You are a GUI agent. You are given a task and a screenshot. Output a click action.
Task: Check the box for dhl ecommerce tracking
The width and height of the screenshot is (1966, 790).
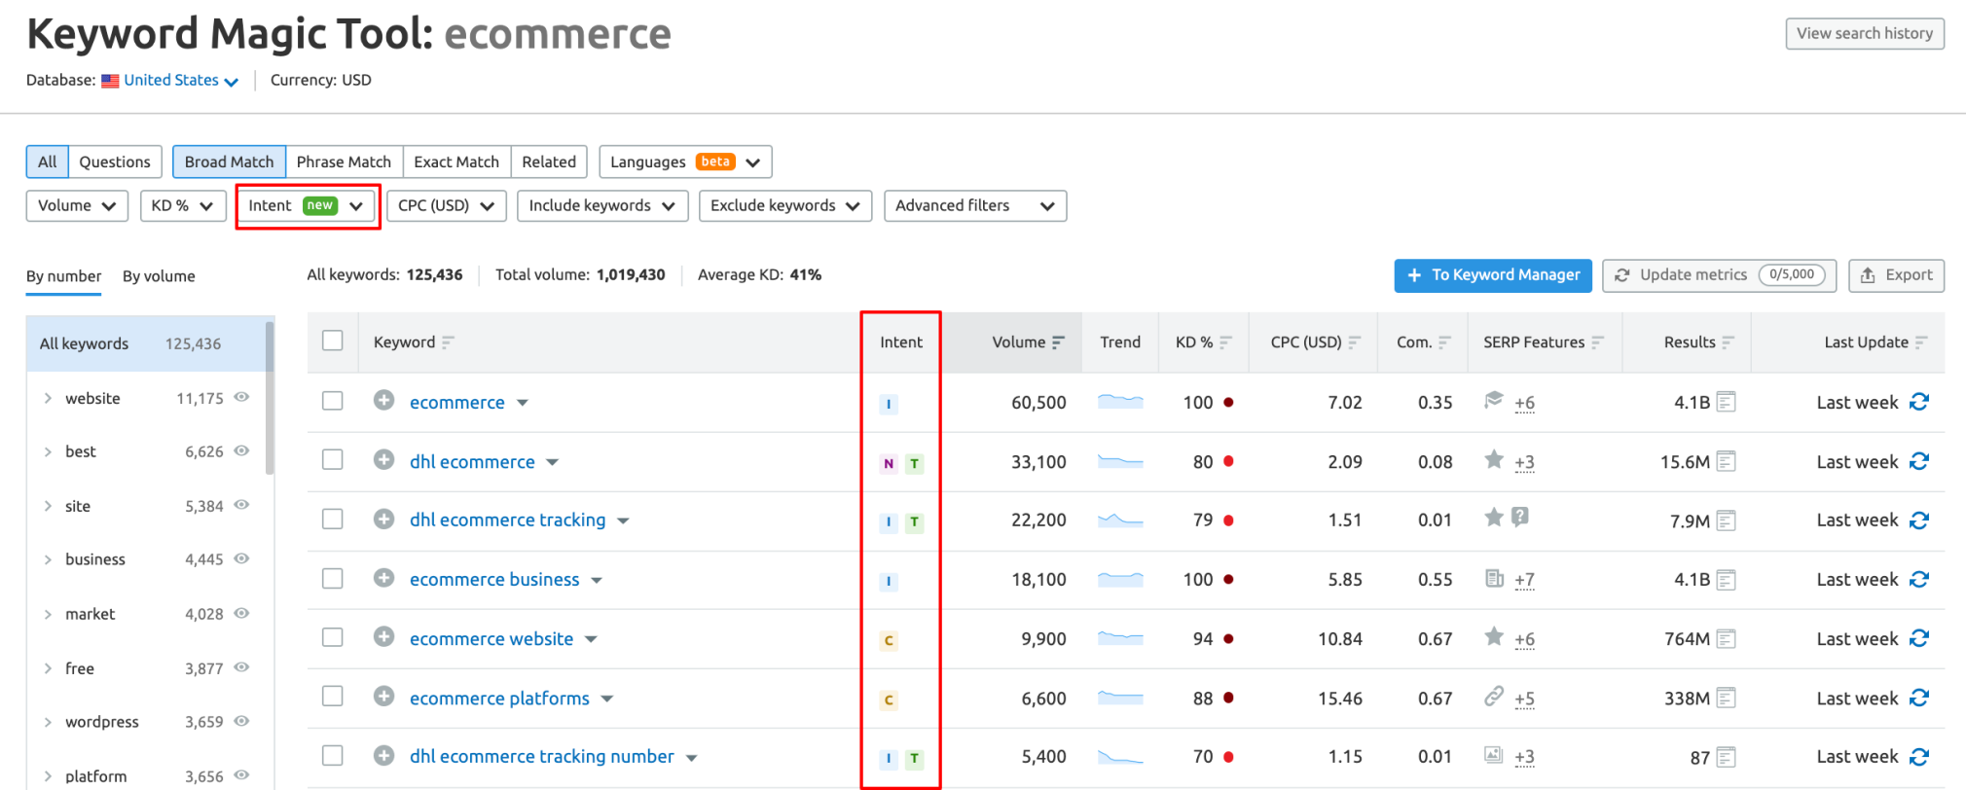click(x=333, y=520)
